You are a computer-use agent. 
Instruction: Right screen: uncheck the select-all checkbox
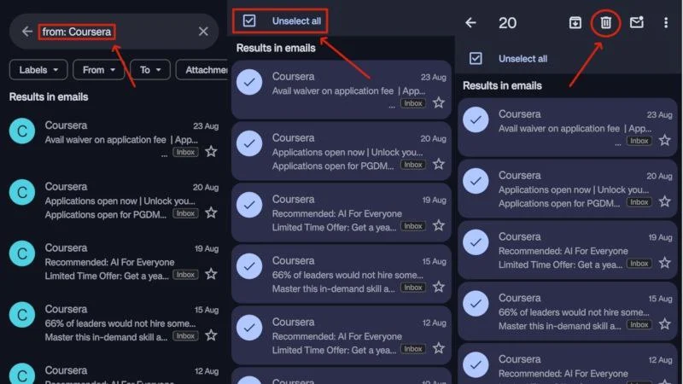(476, 58)
